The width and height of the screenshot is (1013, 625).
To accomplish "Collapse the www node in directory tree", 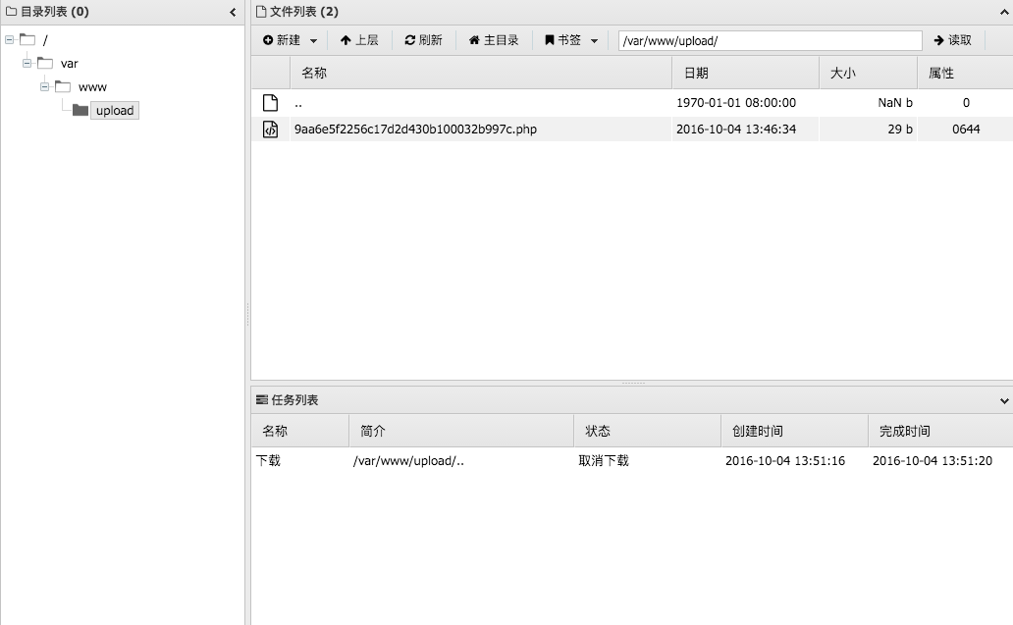I will click(45, 86).
